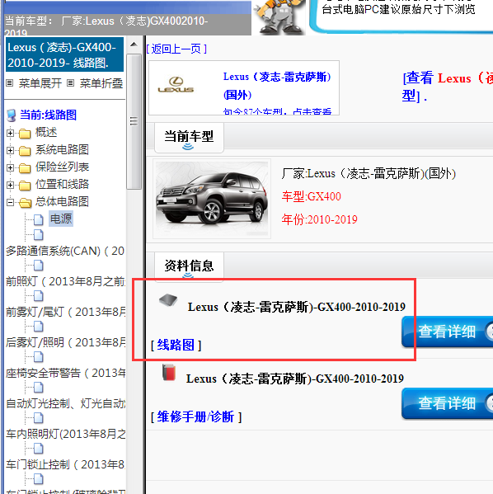493x494 pixels.
Task: Click the 保险丝列表 folder icon
Action: click(x=25, y=168)
